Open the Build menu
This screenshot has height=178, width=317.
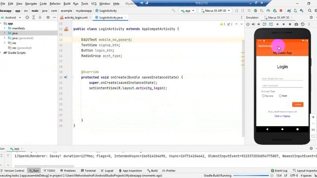coord(67,3)
